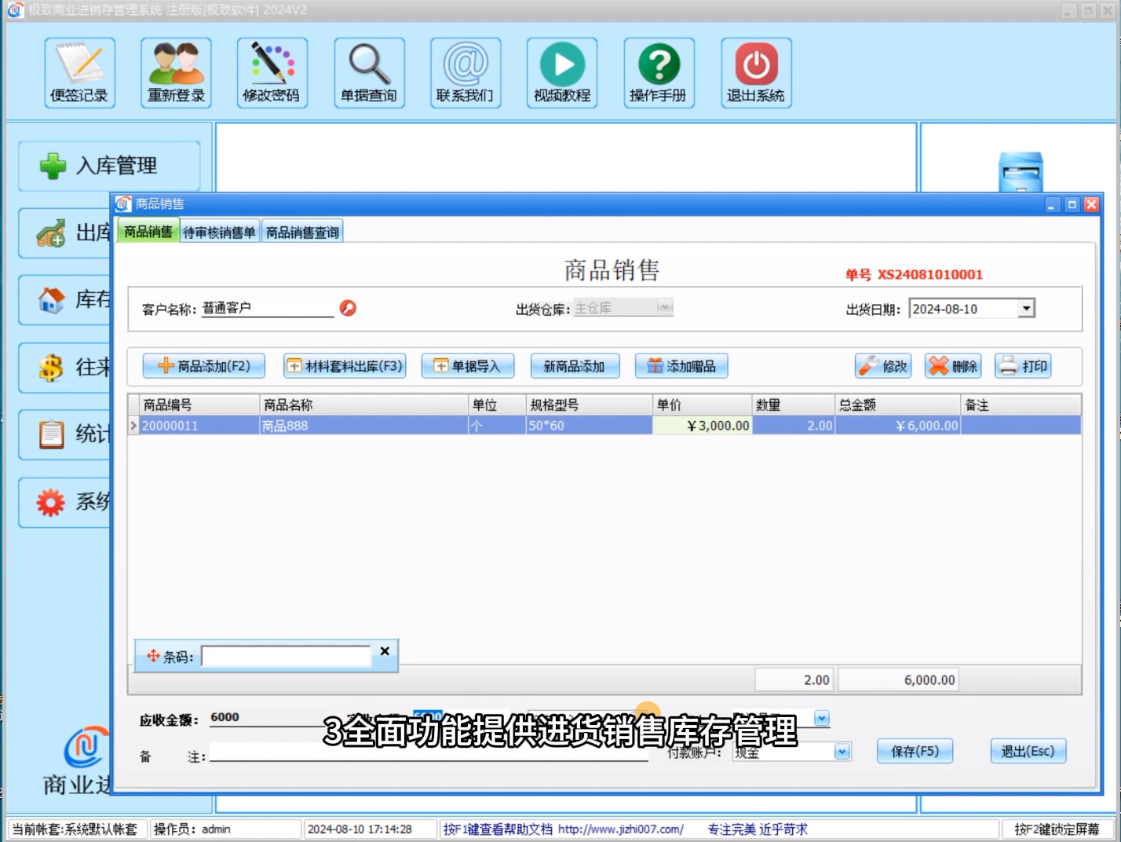The height and width of the screenshot is (842, 1121).
Task: Click the 条码 barcode input field
Action: click(x=286, y=656)
